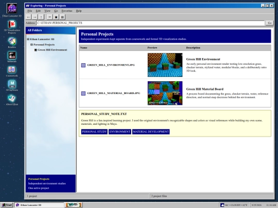Open the Materials desktop icon
This screenshot has height=208, width=278.
pos(12,57)
